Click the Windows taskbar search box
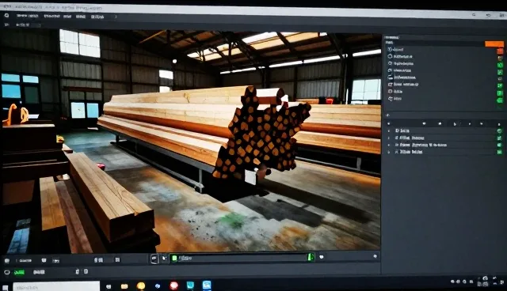The width and height of the screenshot is (507, 291). click(56, 286)
